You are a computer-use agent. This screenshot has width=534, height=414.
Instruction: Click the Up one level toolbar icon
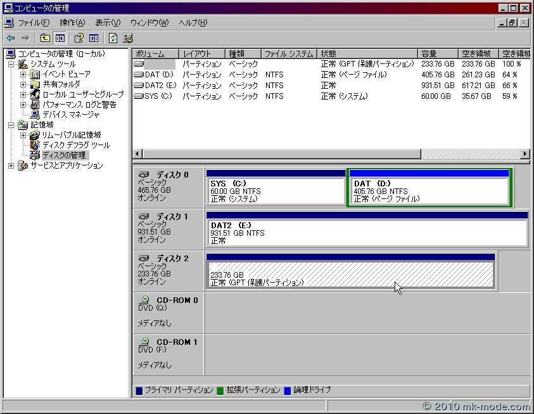click(45, 38)
